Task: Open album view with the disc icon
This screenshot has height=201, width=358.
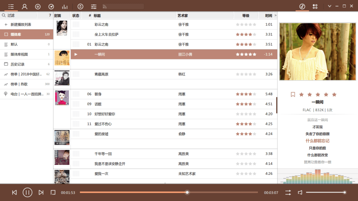Action: (x=37, y=6)
